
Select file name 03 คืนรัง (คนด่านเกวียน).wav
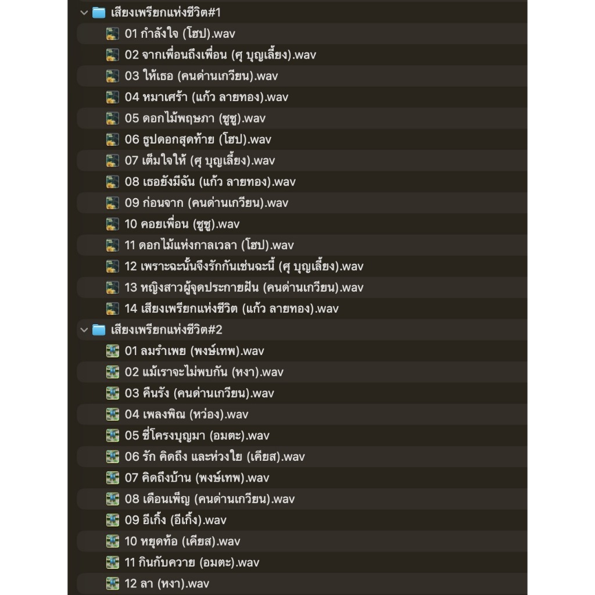click(x=199, y=393)
